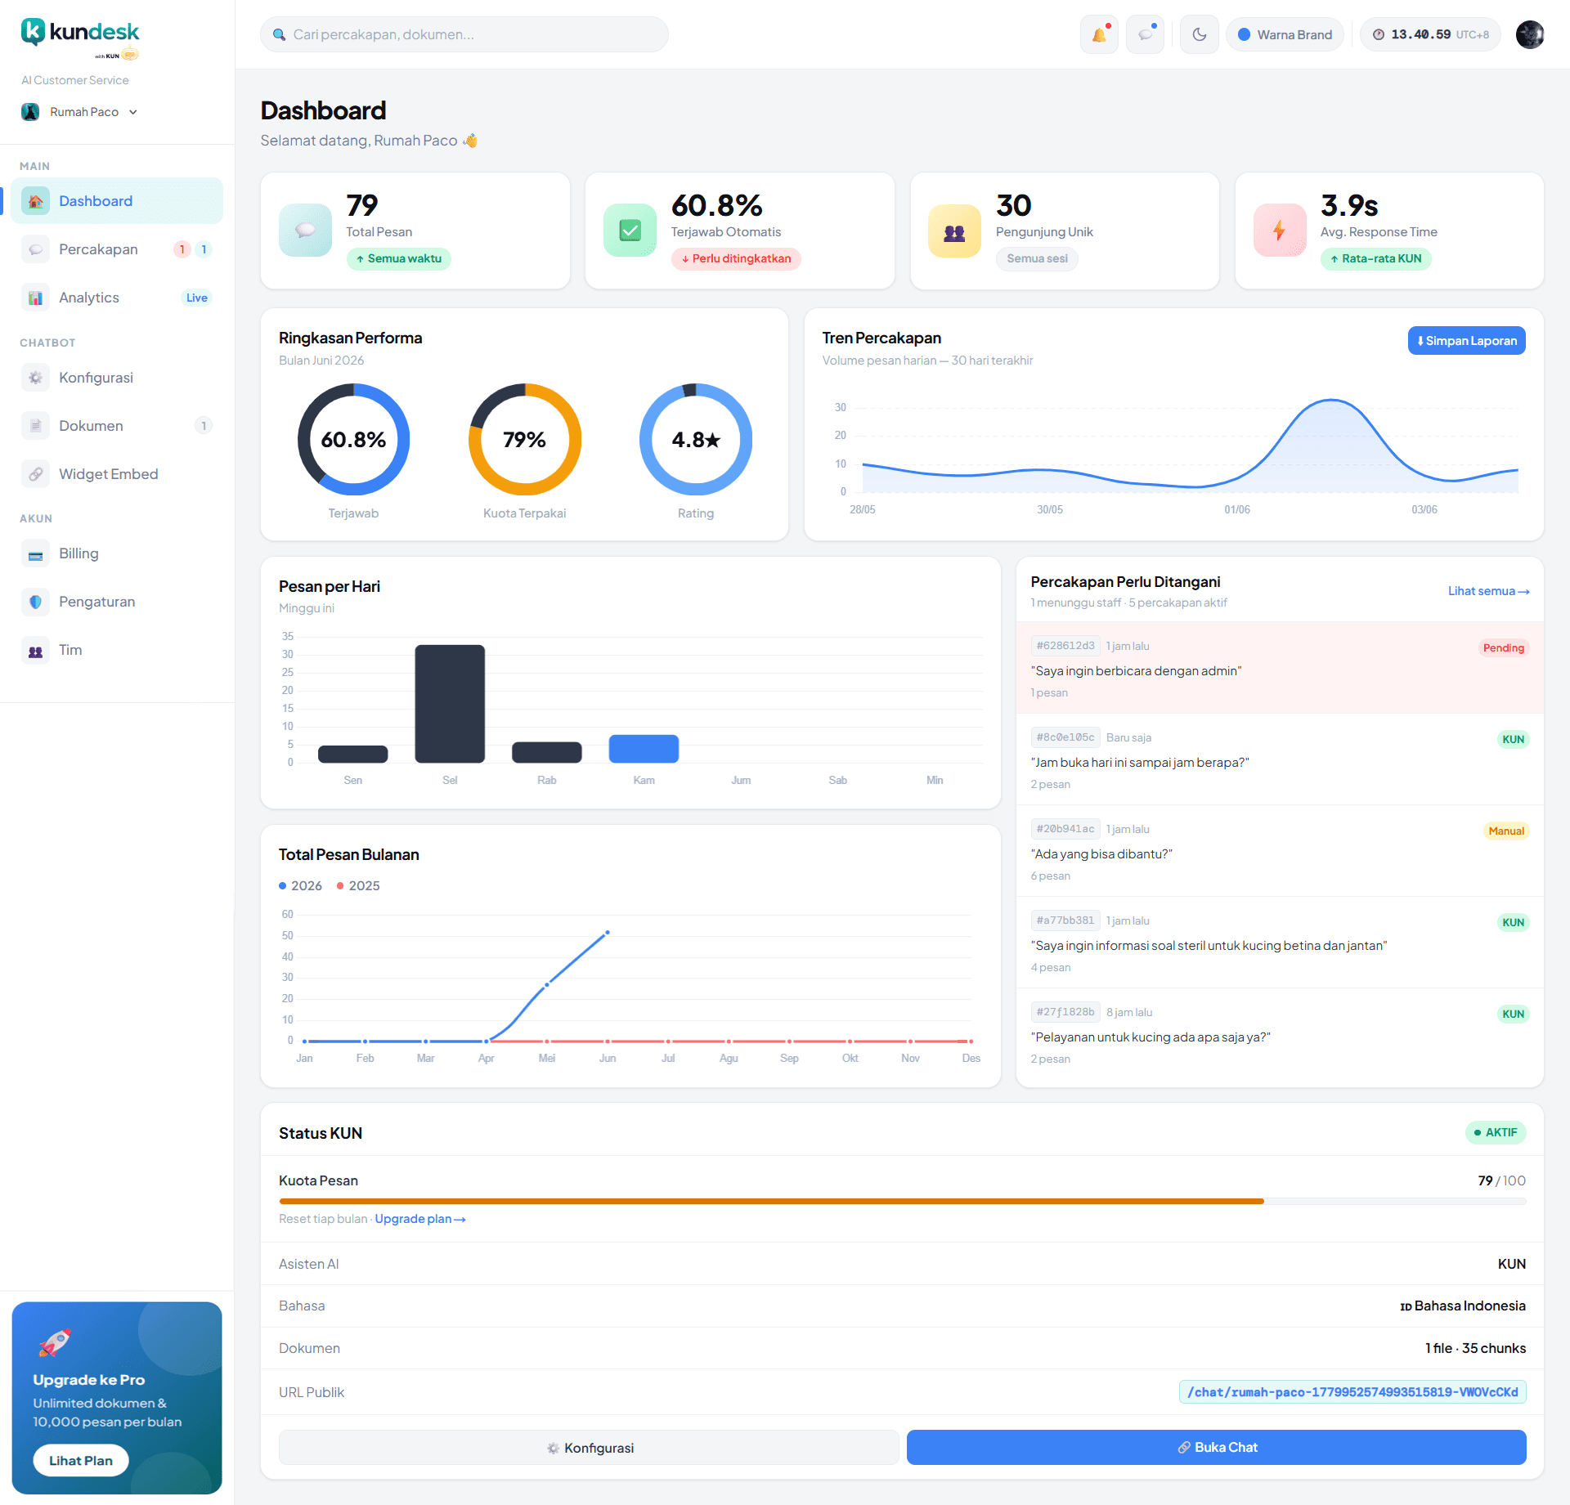Click the Manual status tag
The width and height of the screenshot is (1570, 1505).
coord(1506,831)
